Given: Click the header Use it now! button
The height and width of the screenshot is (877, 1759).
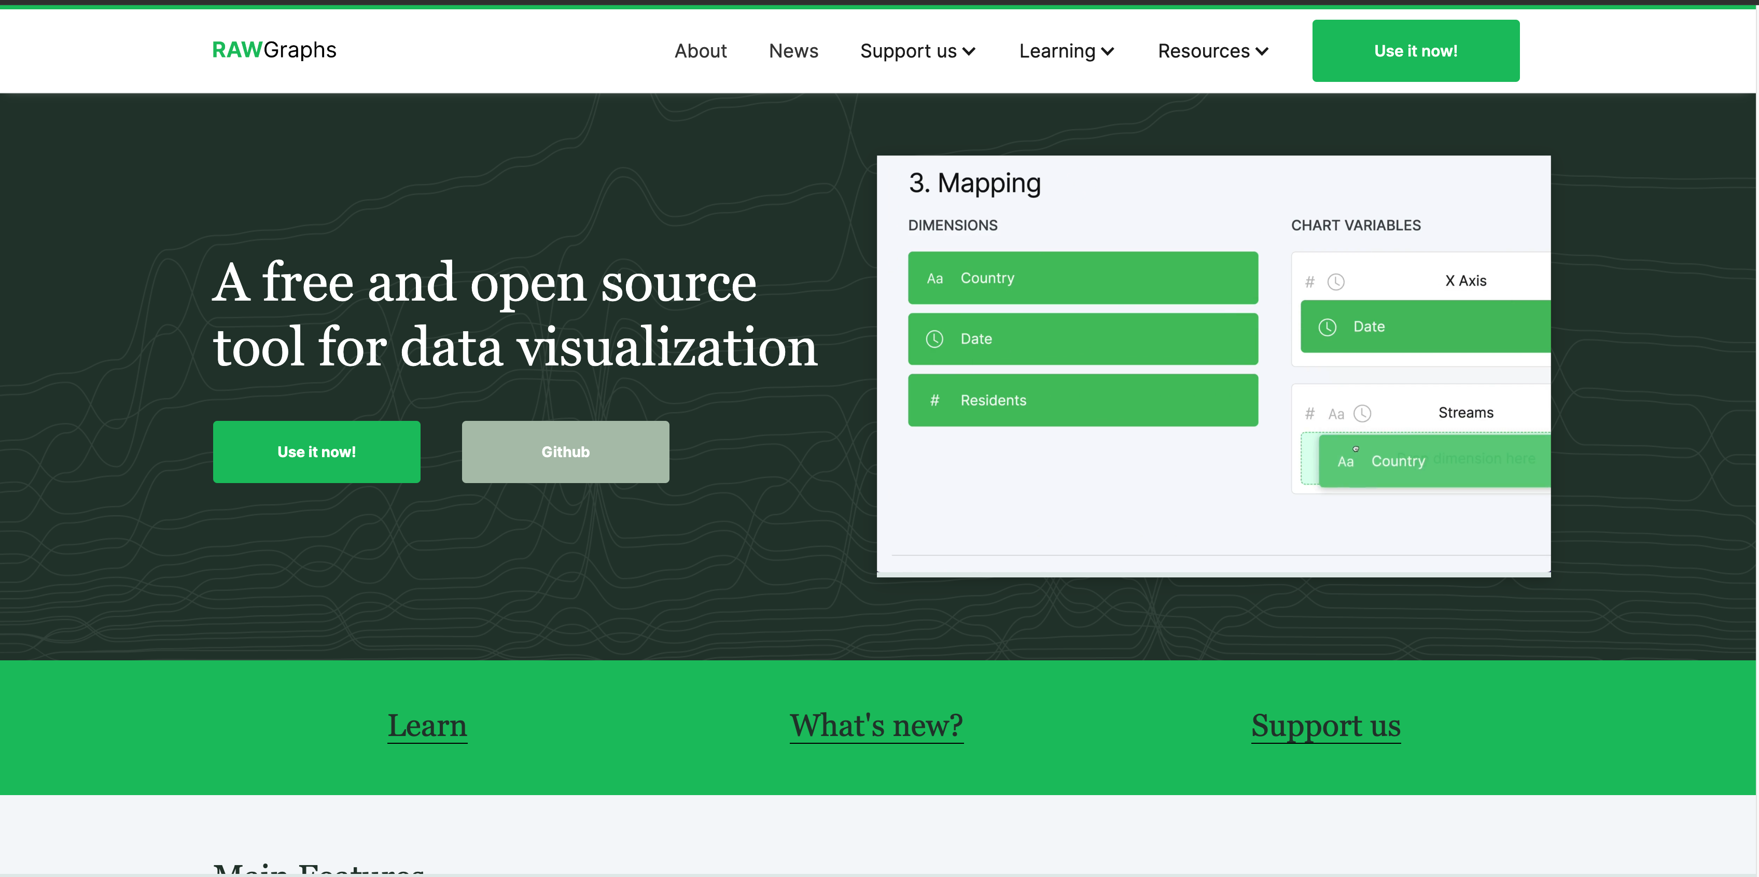Looking at the screenshot, I should (1416, 50).
